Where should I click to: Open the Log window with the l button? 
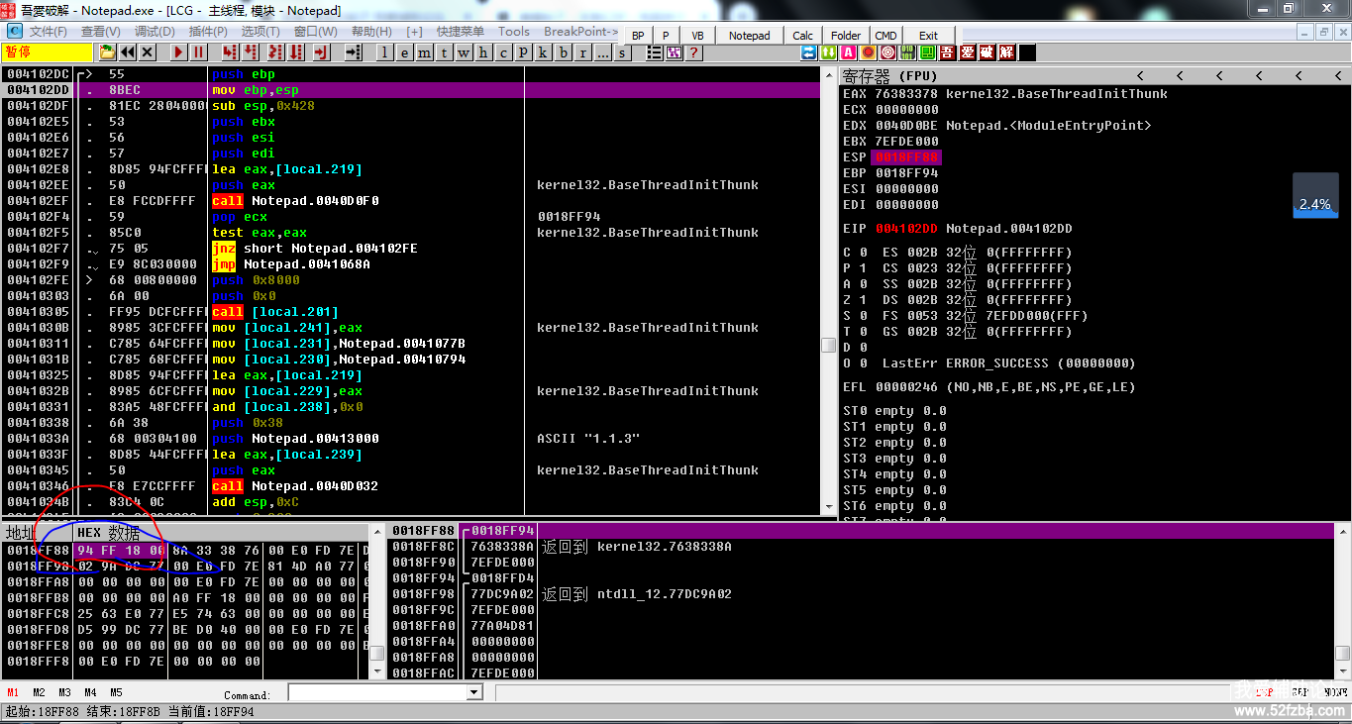pos(384,52)
